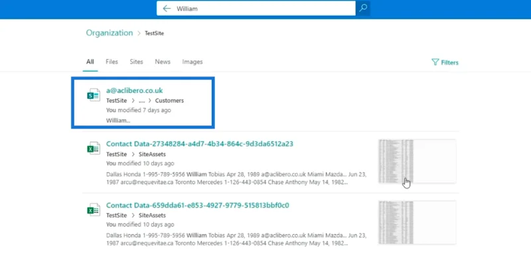The image size is (531, 262).
Task: Switch to the Sites tab
Action: (x=137, y=62)
